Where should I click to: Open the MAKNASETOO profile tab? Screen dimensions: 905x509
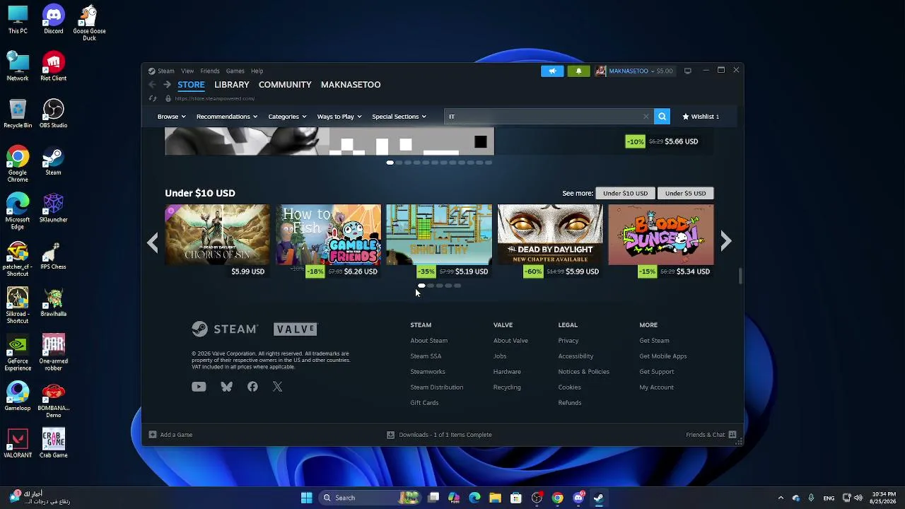click(351, 85)
